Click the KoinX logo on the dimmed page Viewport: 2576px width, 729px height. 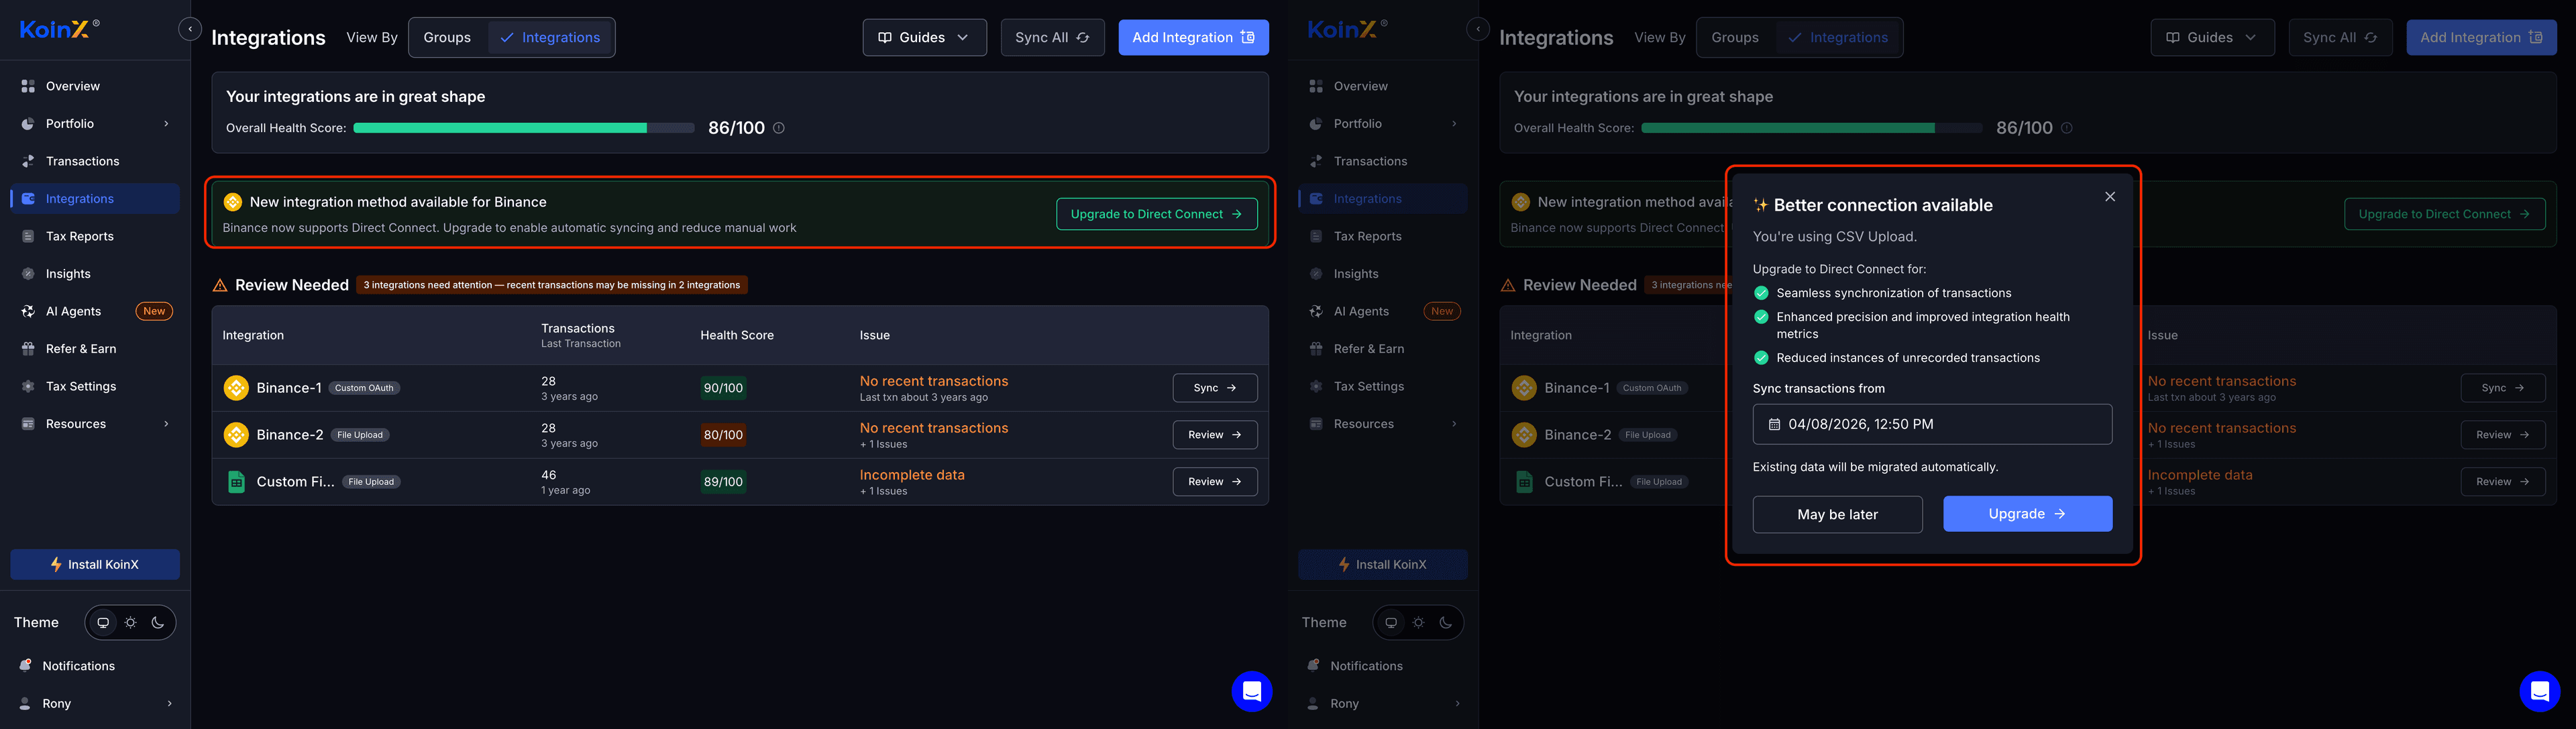click(x=1347, y=29)
